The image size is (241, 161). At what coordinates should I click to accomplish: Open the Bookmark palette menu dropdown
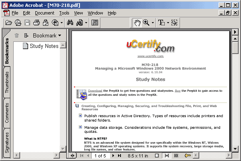[47, 35]
